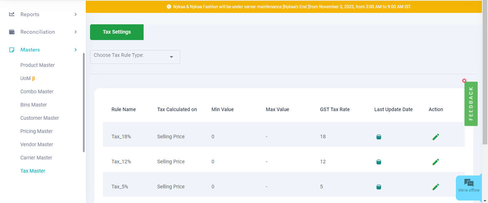The image size is (488, 203).
Task: Click the Tax Settings button
Action: [x=117, y=32]
